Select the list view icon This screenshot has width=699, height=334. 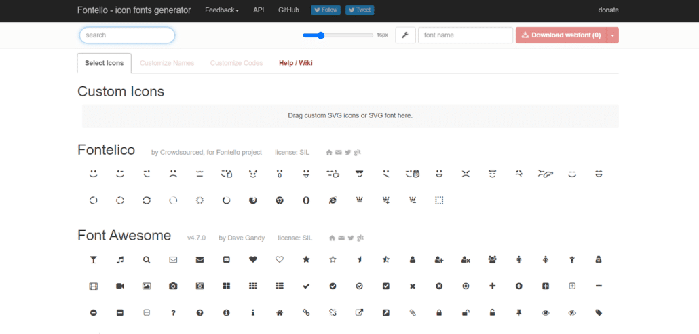[x=280, y=286]
